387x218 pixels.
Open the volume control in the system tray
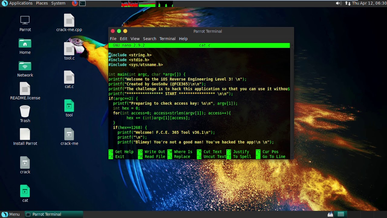339,3
